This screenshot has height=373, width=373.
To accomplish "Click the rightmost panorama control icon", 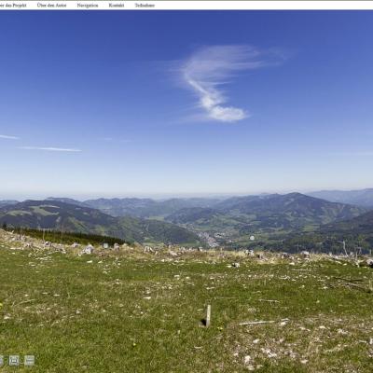I will pos(30,360).
